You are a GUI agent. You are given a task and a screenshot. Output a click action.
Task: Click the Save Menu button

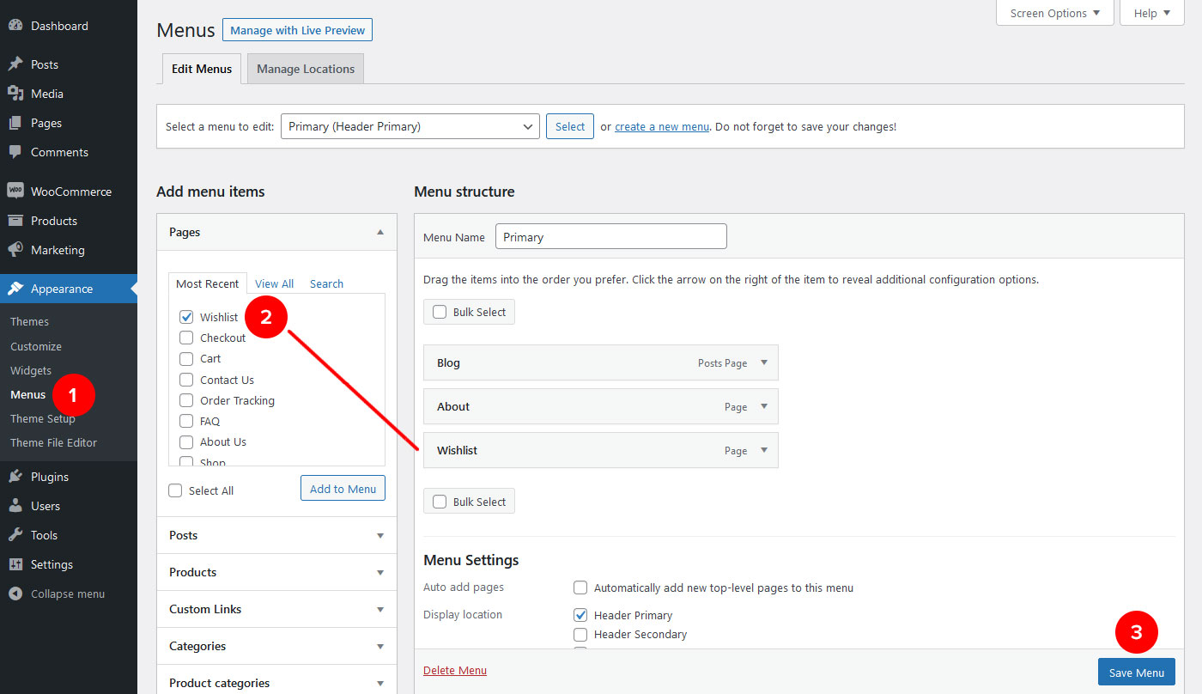click(1136, 672)
